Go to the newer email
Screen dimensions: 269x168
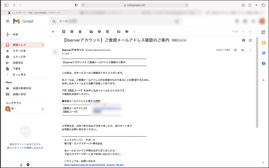coord(243,31)
